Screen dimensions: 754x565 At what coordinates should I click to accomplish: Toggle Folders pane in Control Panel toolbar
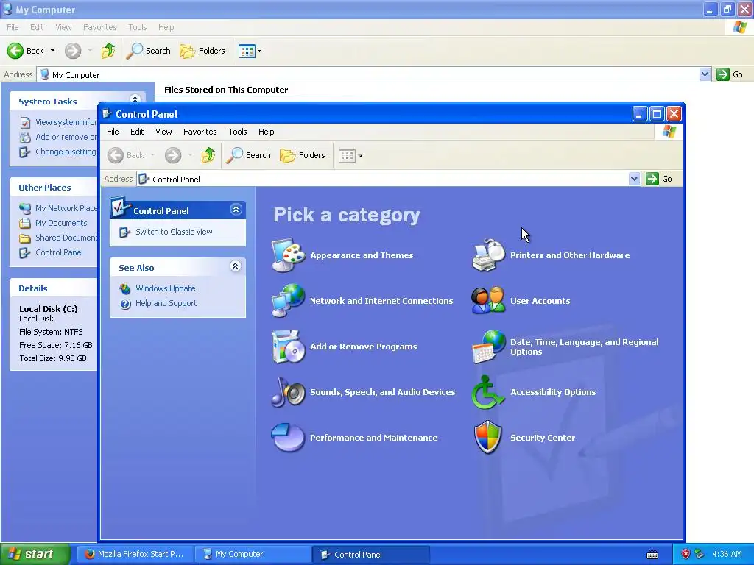click(x=303, y=155)
